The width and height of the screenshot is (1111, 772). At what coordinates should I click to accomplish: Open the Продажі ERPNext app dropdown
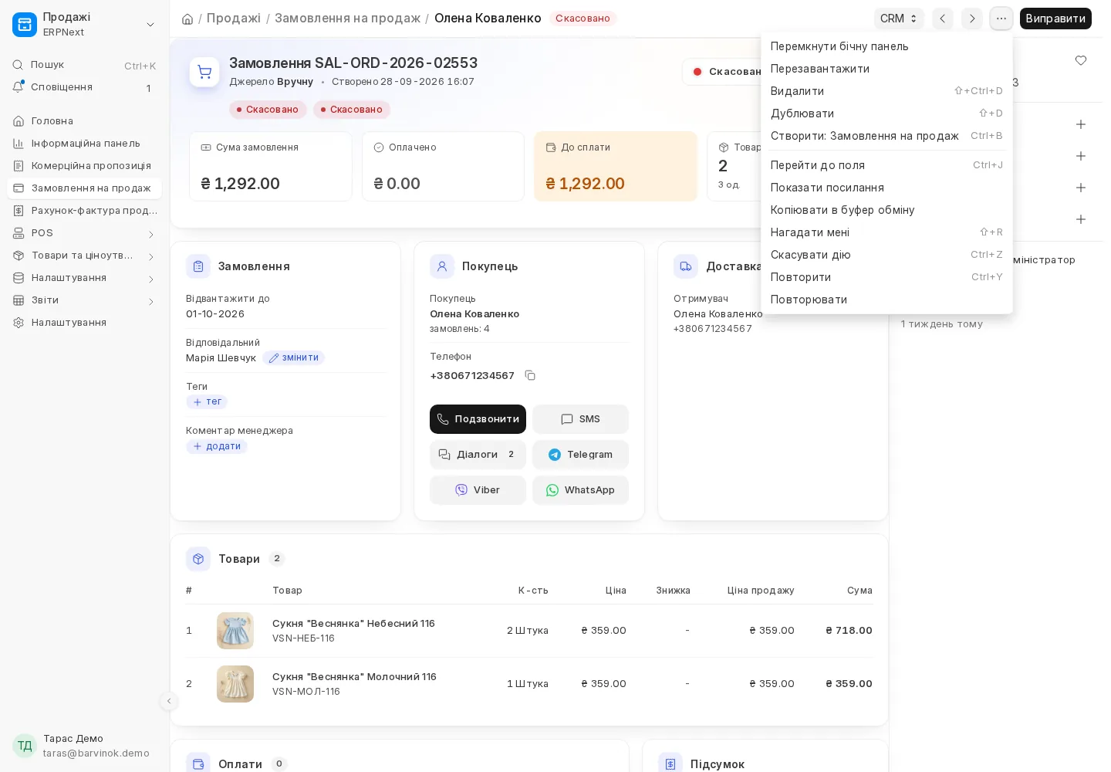coord(84,25)
